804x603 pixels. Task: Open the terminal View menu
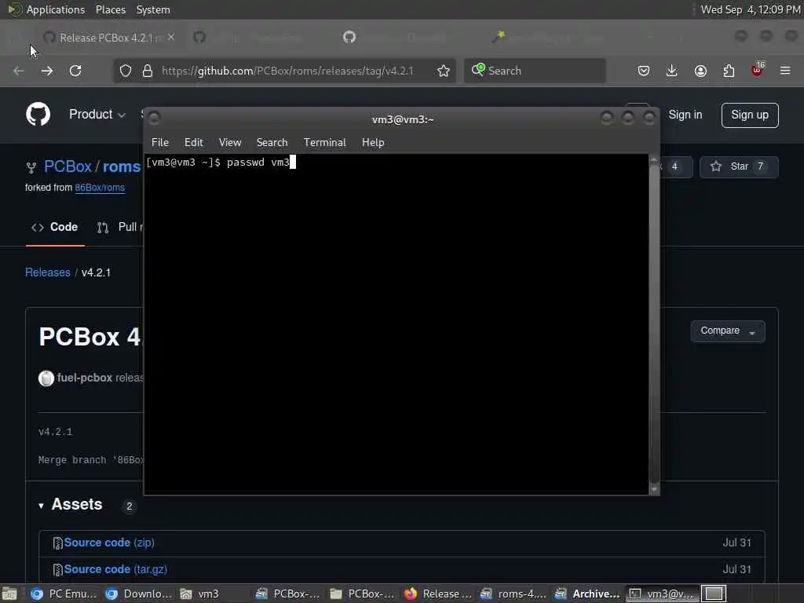tap(230, 142)
